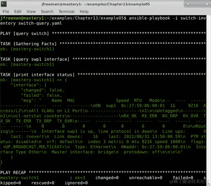Open the Terminal menu
Viewport: 211px width, 186px height.
(x=66, y=12)
